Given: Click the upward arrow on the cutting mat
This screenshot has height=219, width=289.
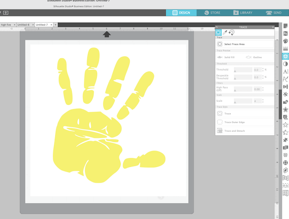Looking at the screenshot, I should 107,34.
